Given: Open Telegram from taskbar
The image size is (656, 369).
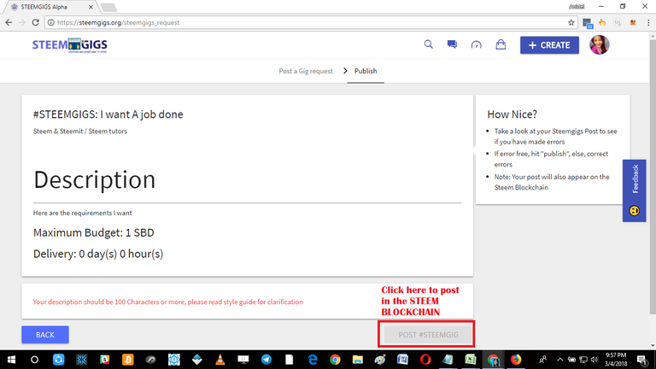Looking at the screenshot, I should point(266,360).
